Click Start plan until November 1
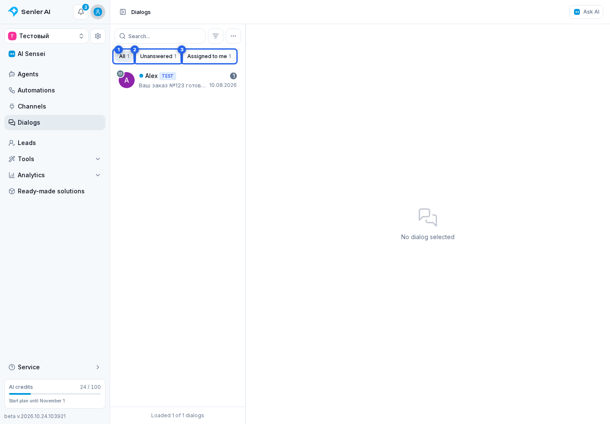This screenshot has height=424, width=610. 37,401
